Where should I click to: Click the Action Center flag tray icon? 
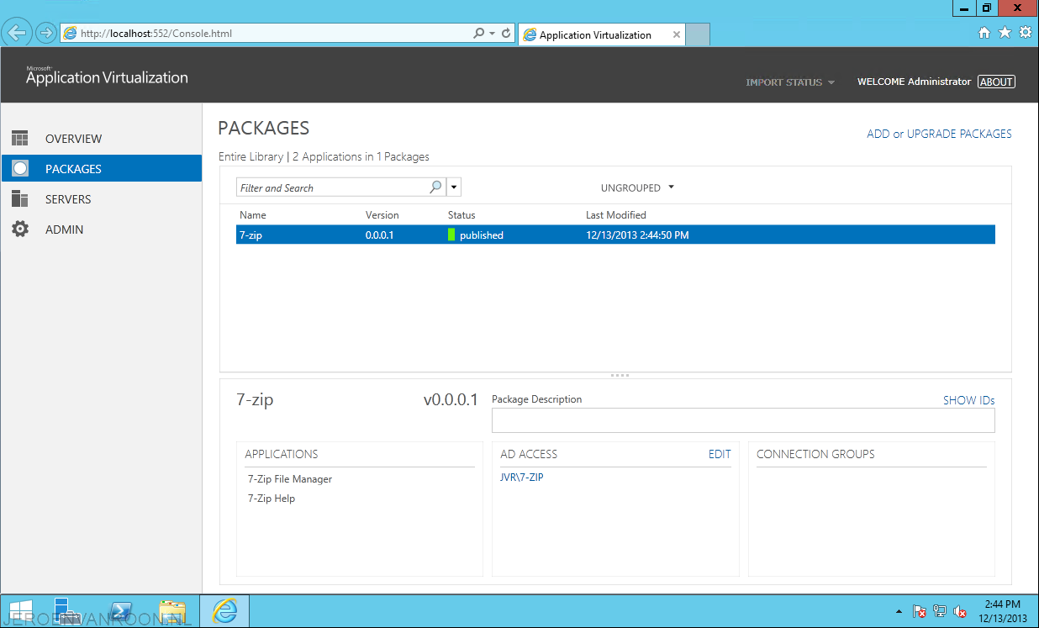pyautogui.click(x=920, y=612)
